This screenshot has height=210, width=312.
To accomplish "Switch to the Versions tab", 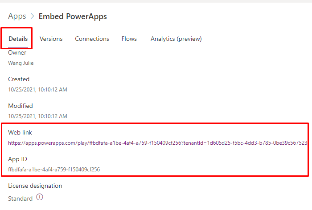I will (51, 39).
